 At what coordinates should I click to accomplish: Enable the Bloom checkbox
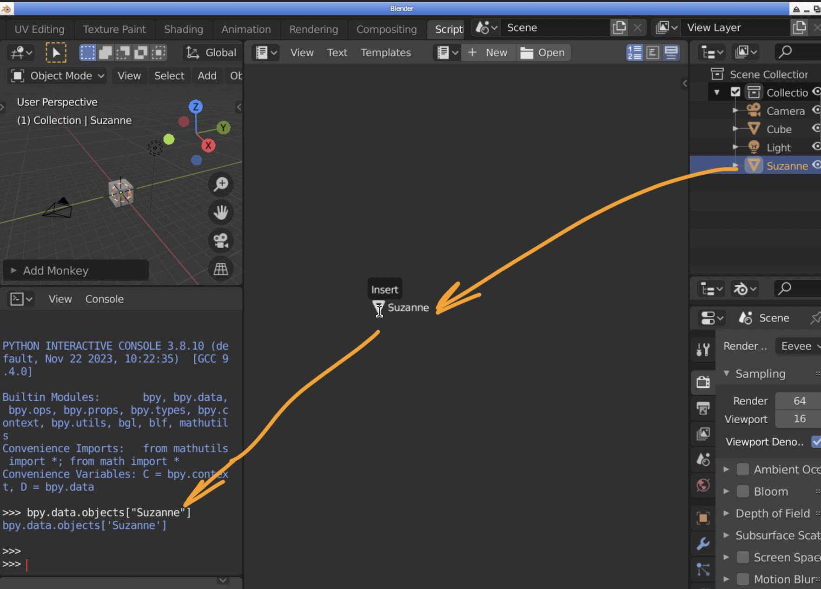click(743, 491)
